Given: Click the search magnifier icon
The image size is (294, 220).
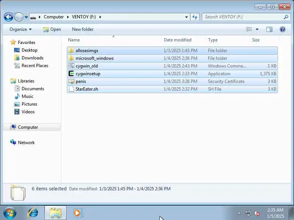Looking at the screenshot, I should click(x=286, y=17).
